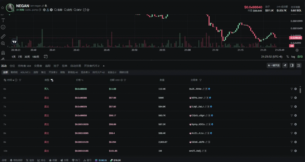Image resolution: width=305 pixels, height=162 pixels.
Task: Click the favorite star next to NEGAN
Action: pos(3,7)
